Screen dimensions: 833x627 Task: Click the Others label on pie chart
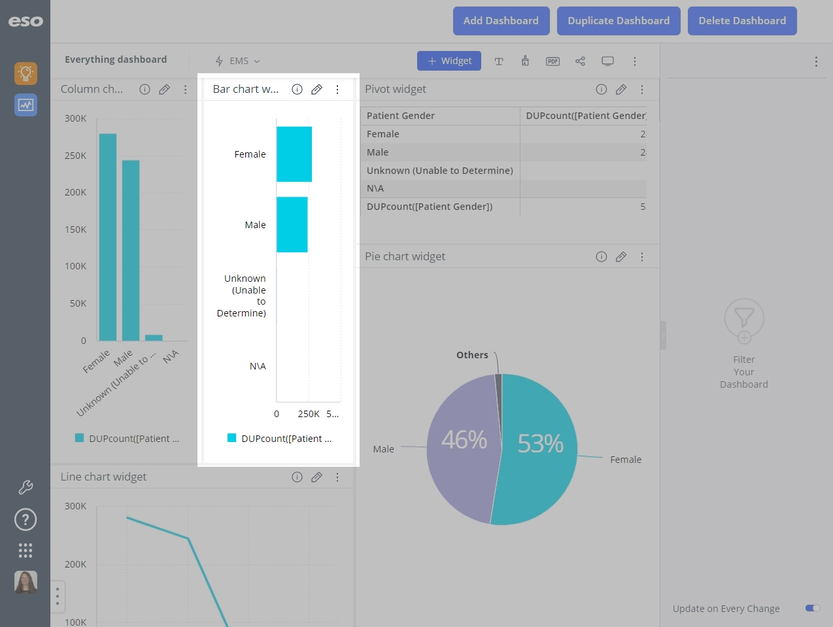[x=472, y=355]
